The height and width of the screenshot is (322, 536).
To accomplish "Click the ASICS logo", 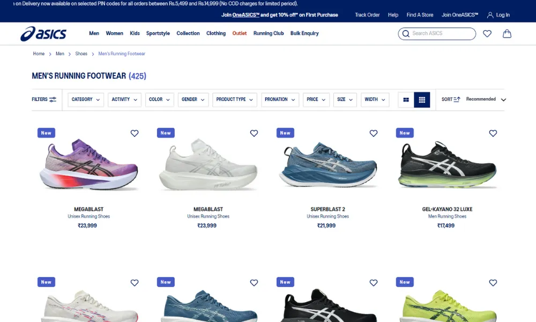I will tap(43, 34).
